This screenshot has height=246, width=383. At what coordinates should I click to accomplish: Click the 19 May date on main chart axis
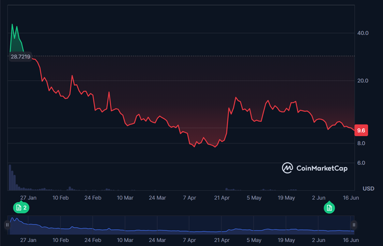[286, 198]
